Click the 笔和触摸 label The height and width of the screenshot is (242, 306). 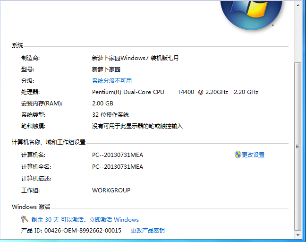(x=33, y=126)
